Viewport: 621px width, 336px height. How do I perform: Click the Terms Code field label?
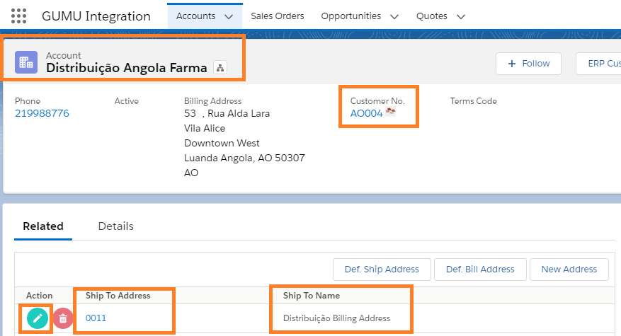point(473,101)
